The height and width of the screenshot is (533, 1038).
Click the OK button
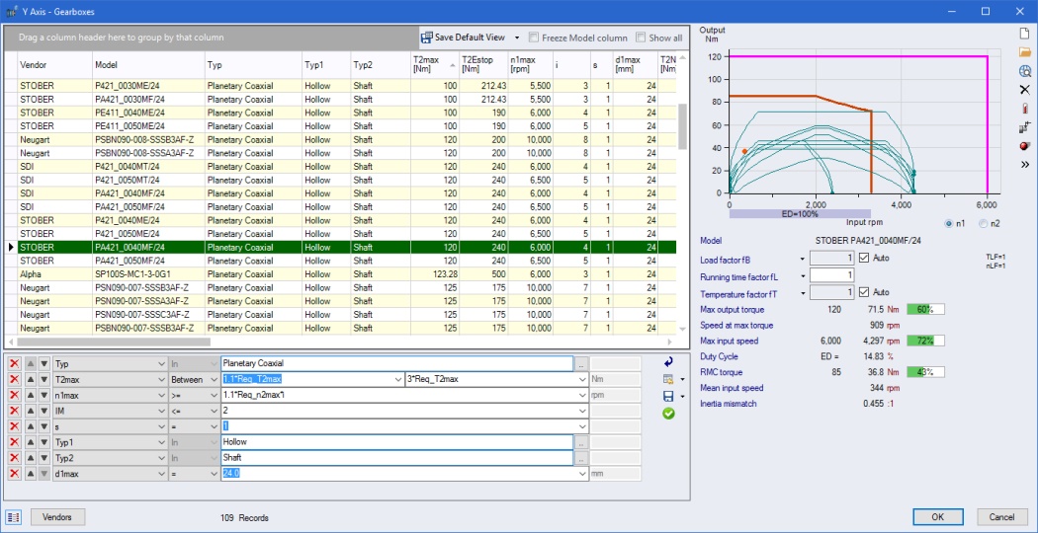point(937,517)
